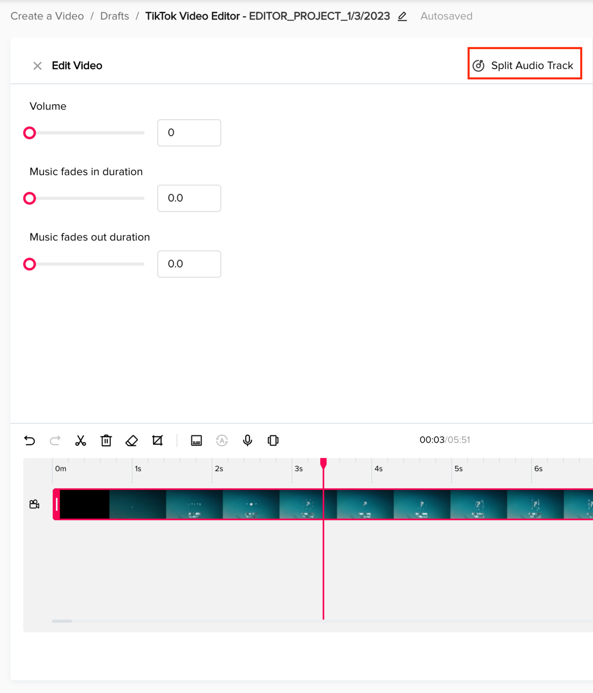The image size is (593, 693).
Task: Click the 1s mark on timeline ruler
Action: [x=138, y=469]
